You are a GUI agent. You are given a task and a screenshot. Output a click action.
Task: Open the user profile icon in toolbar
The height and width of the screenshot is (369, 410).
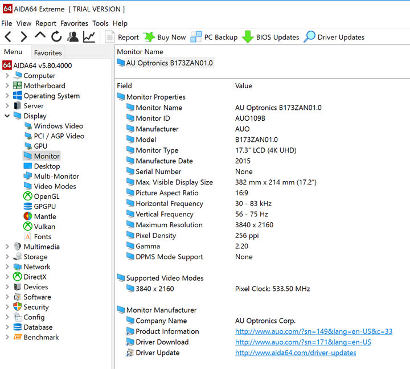pyautogui.click(x=73, y=37)
